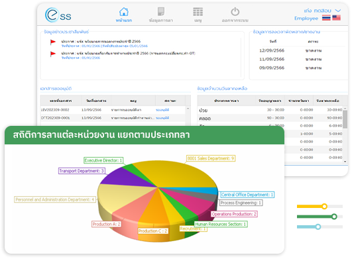The height and width of the screenshot is (259, 352).
Task: Click status link in OTT202309-0001 row
Action: point(162,118)
